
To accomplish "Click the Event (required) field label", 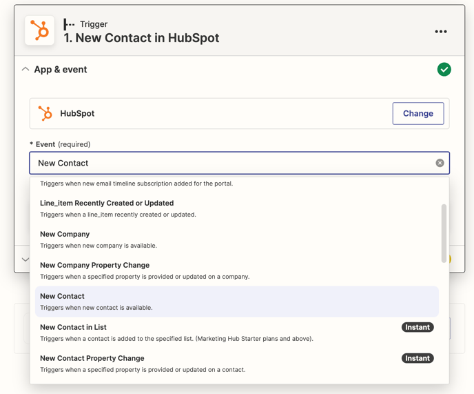I will (60, 144).
